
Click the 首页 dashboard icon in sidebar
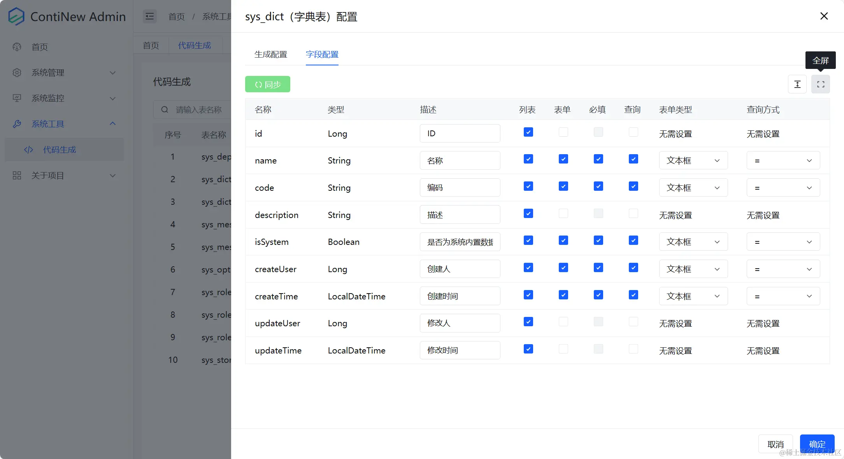click(17, 47)
